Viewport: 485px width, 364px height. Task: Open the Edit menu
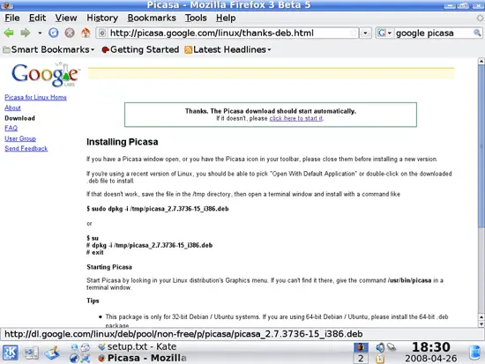[x=37, y=18]
